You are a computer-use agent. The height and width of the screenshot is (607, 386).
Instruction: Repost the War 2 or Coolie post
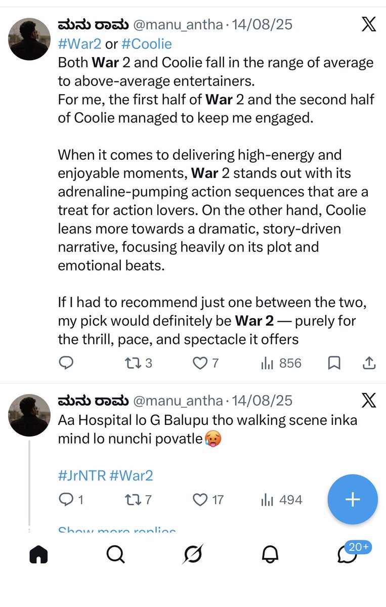pyautogui.click(x=138, y=363)
